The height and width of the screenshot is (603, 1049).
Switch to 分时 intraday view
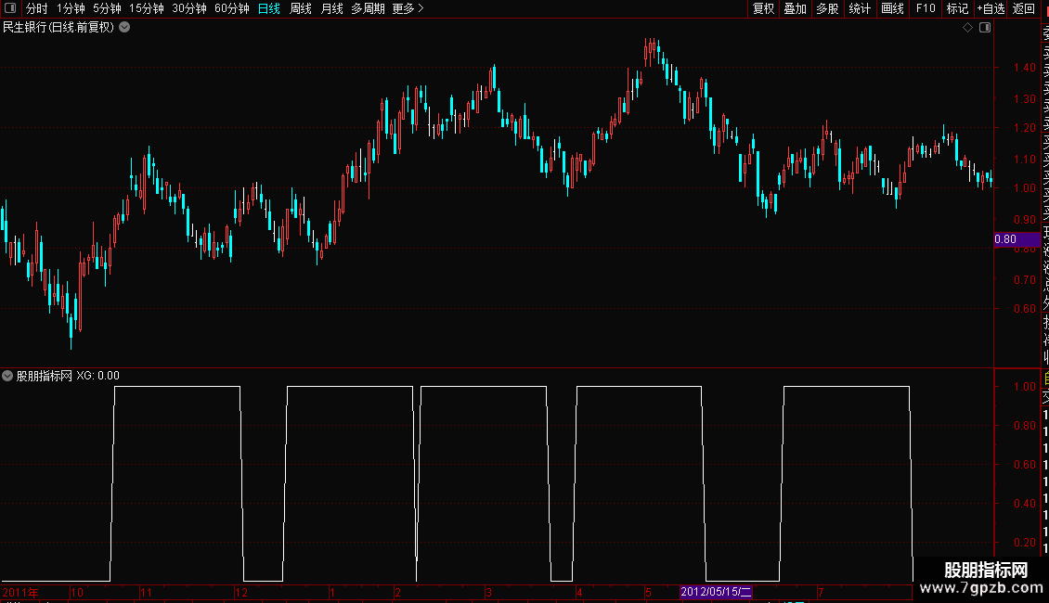37,8
